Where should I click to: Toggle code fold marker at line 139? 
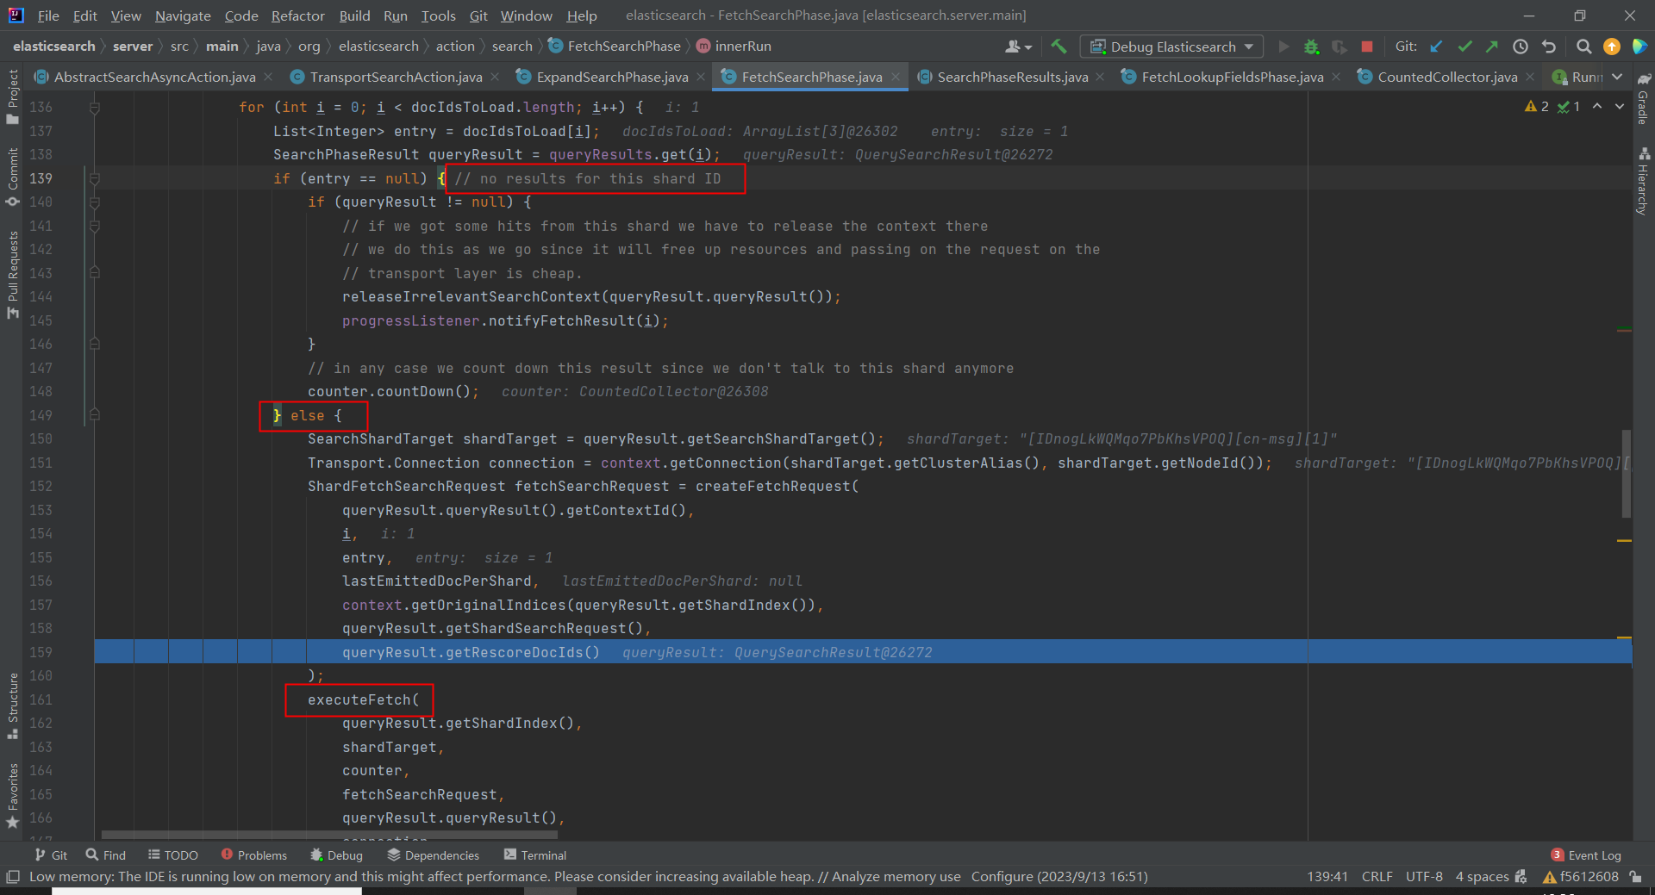[95, 178]
